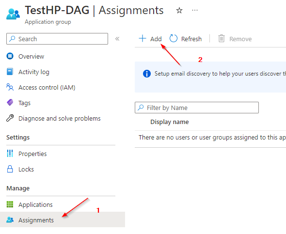Click the Add plus icon

tap(143, 38)
